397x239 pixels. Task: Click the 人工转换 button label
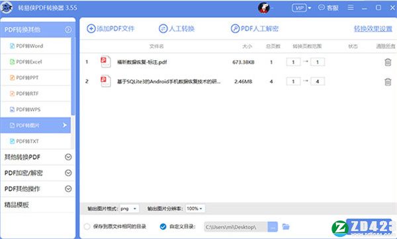pos(181,28)
